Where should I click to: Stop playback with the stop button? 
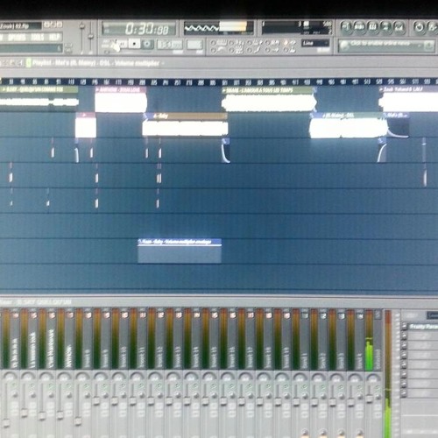(134, 44)
